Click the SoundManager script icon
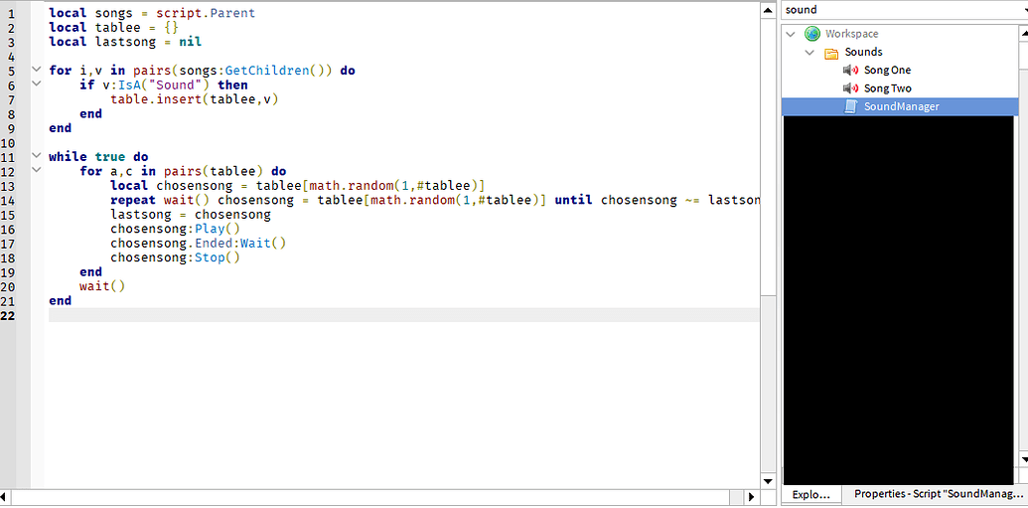 coord(850,106)
